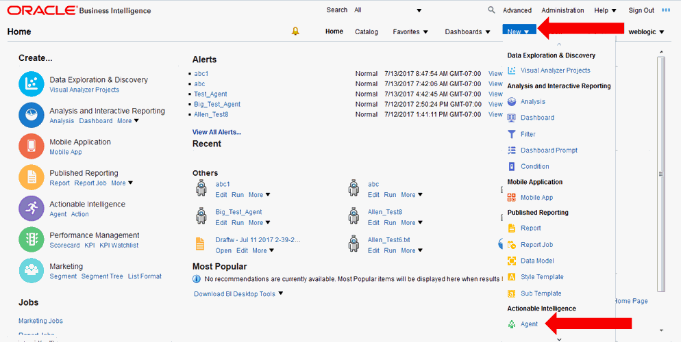681x342 pixels.
Task: Open the Test_Agent alert link
Action: pyautogui.click(x=210, y=94)
